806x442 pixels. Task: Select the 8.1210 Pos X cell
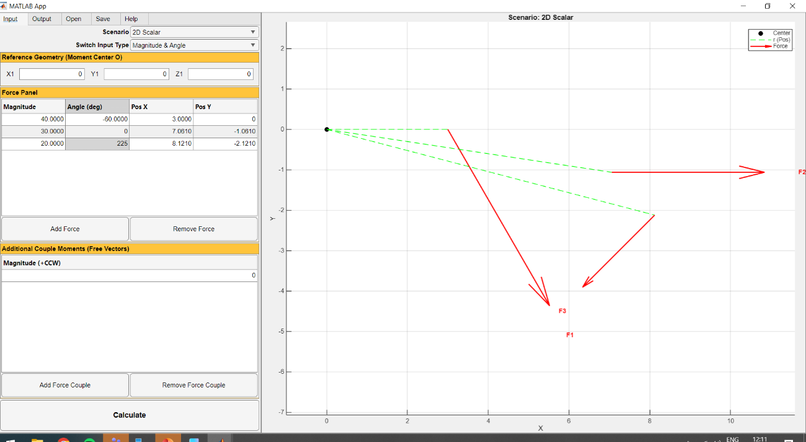click(161, 144)
